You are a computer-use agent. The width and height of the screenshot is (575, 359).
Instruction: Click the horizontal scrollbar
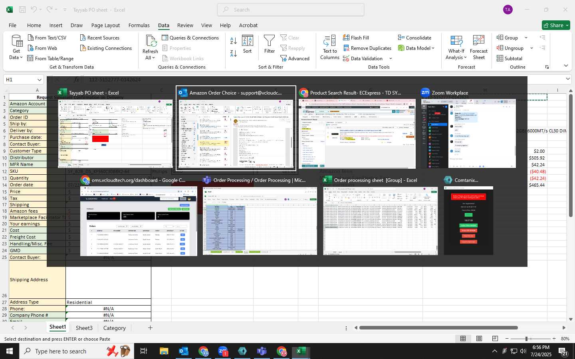438,328
